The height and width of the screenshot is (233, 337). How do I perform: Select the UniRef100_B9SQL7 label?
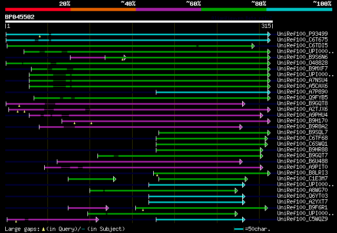coord(302,133)
